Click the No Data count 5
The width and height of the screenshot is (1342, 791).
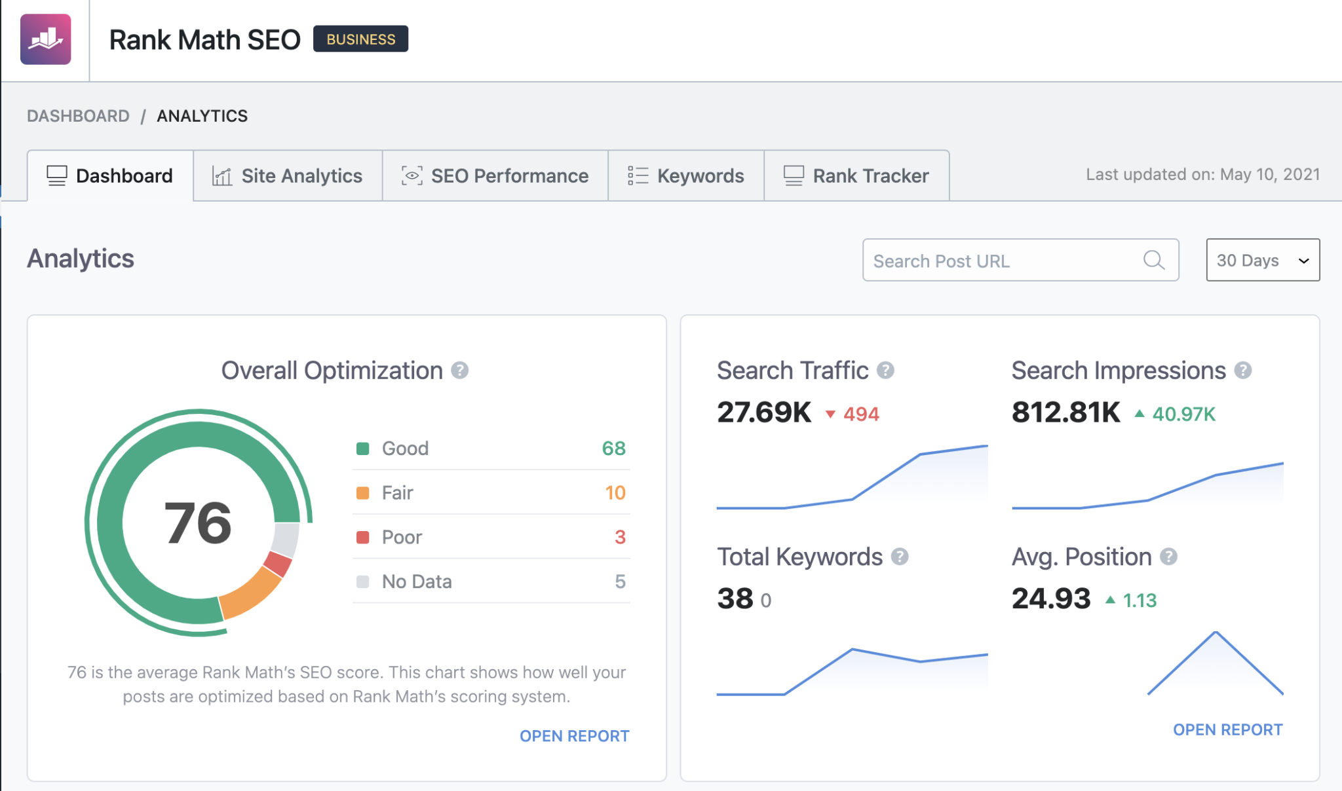(620, 581)
